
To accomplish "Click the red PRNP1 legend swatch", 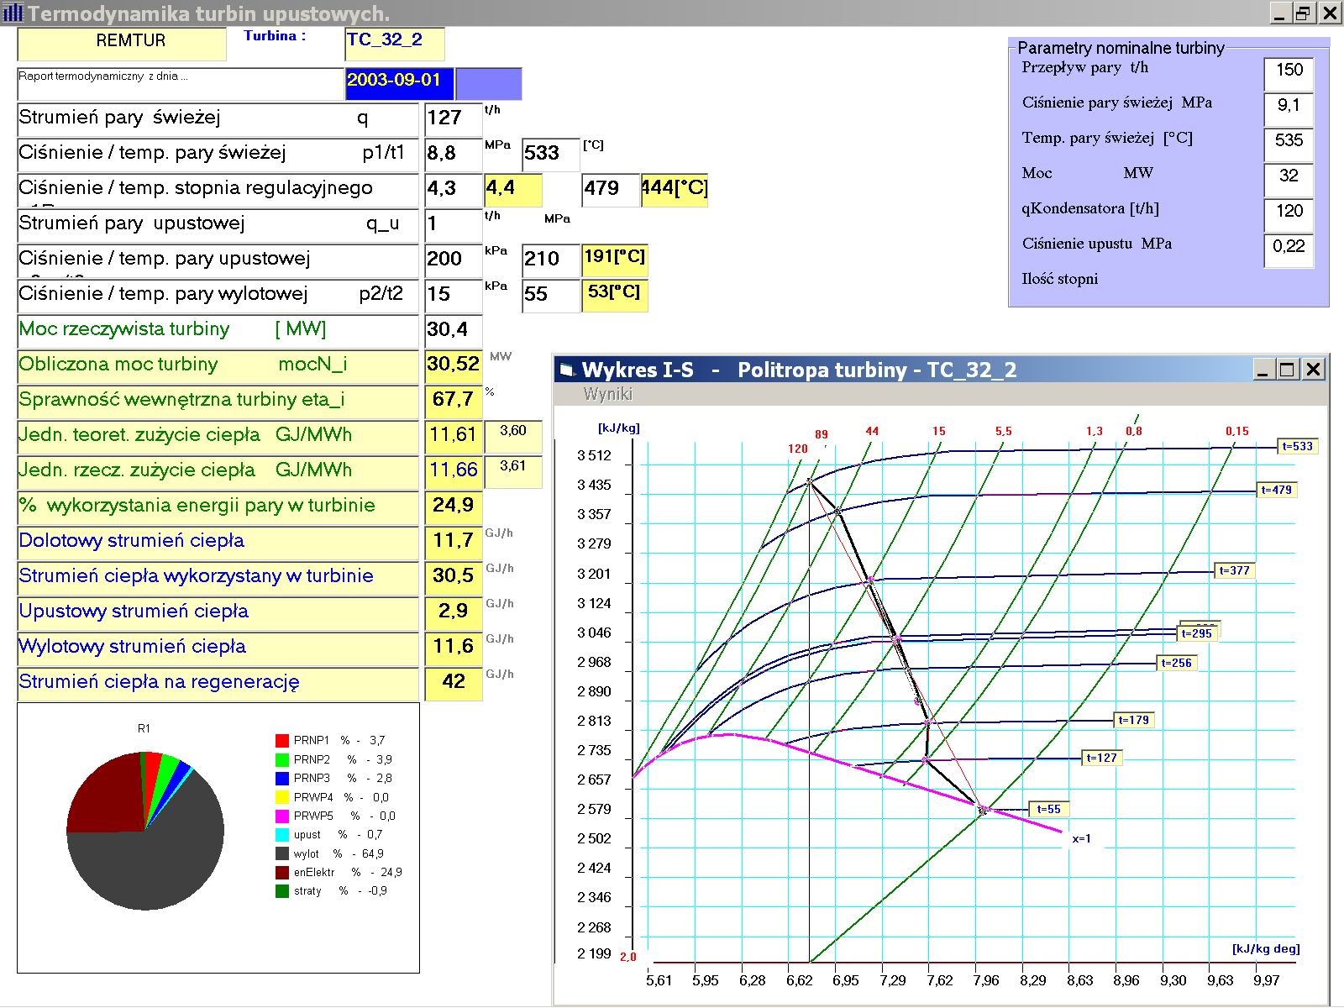I will 282,740.
